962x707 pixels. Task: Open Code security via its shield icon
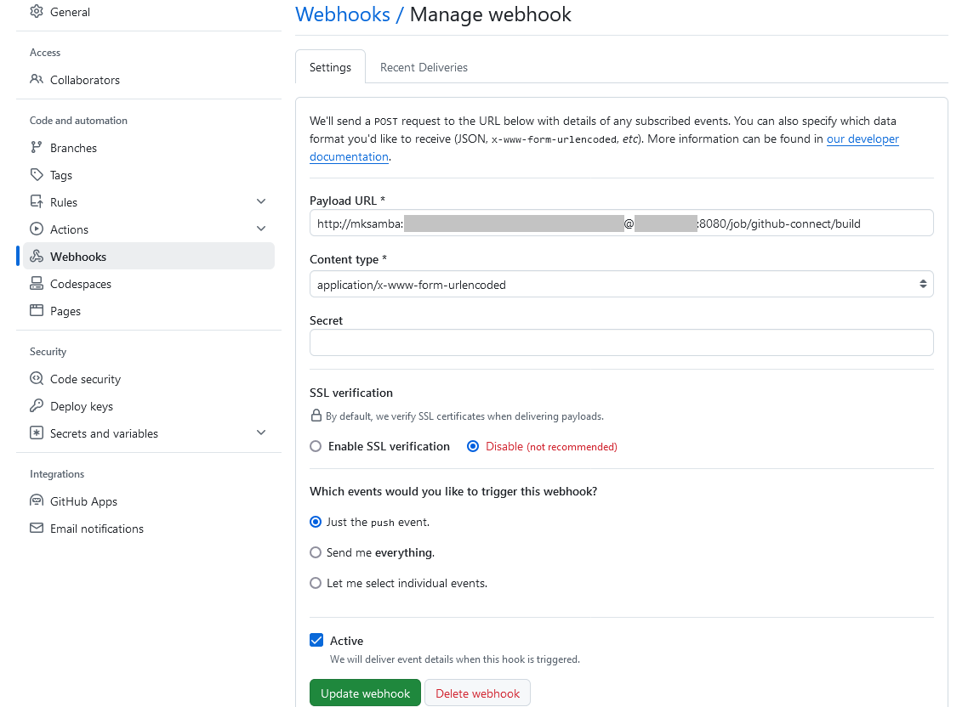click(x=36, y=378)
